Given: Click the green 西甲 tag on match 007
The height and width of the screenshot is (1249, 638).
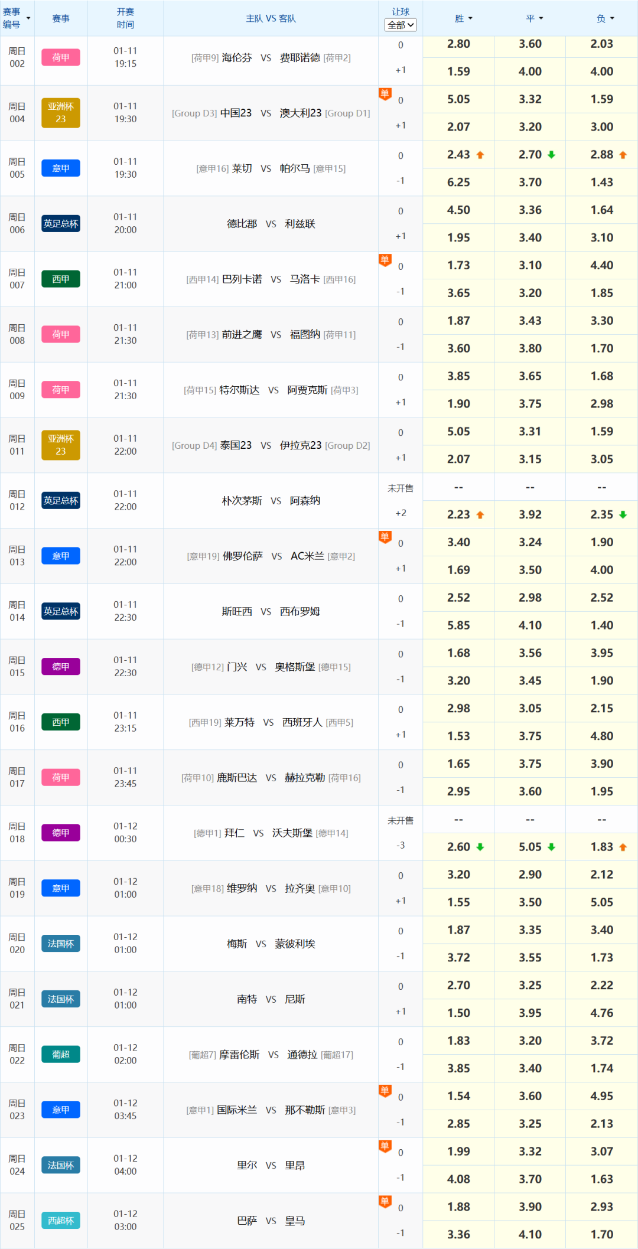Looking at the screenshot, I should point(61,279).
